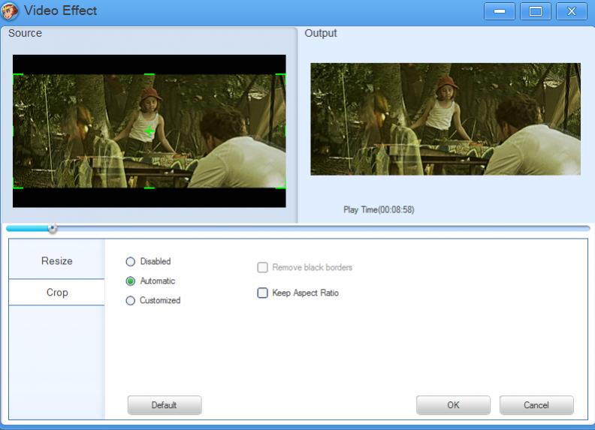Click the Play Time(00:08:58) text
Image resolution: width=595 pixels, height=430 pixels.
point(379,209)
